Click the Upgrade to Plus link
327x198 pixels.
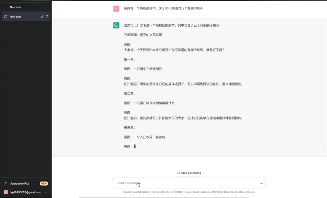click(20, 183)
